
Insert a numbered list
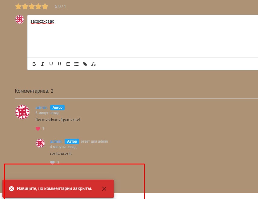click(68, 64)
